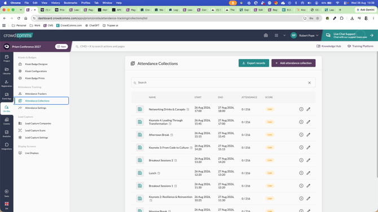The image size is (378, 212).
Task: Expand the dropdown chevron beside the grid icon
Action: (x=284, y=36)
